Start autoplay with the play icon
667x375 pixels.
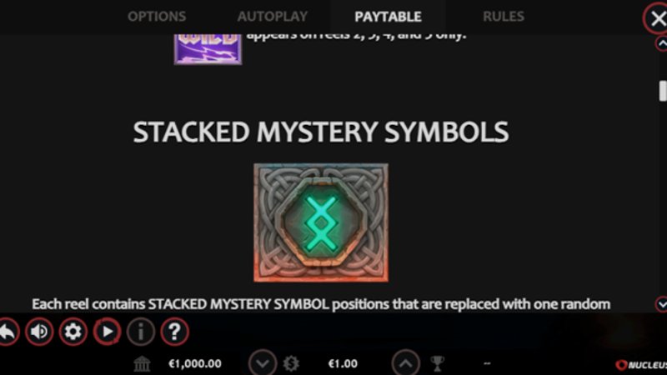tap(107, 332)
